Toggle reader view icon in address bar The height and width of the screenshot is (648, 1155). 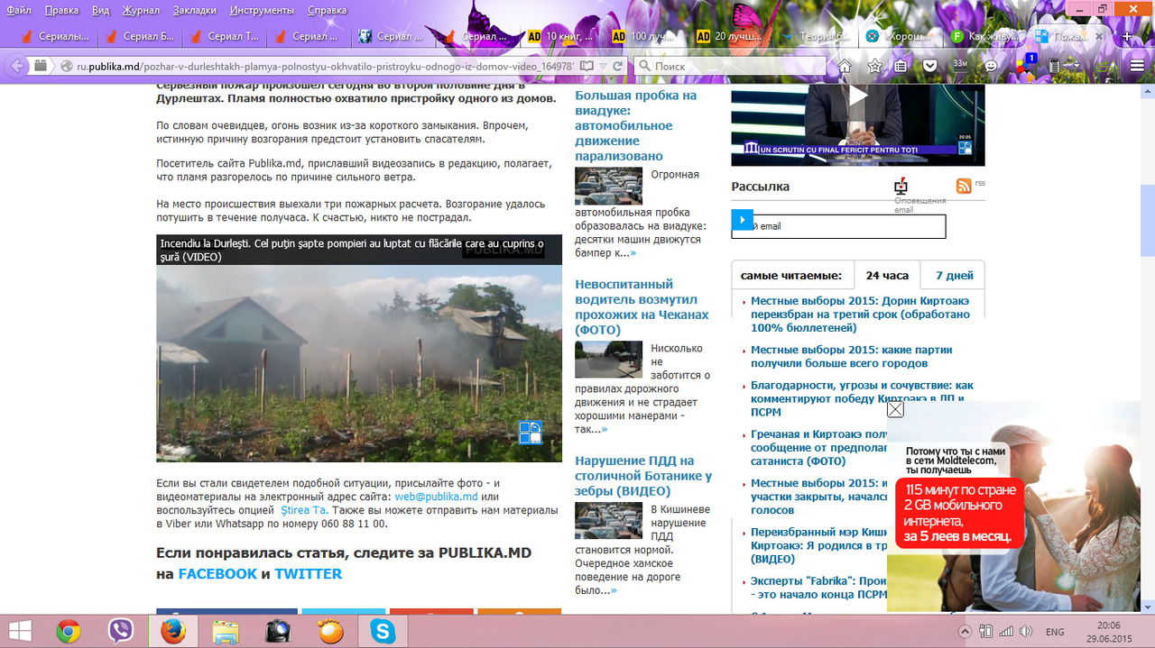[587, 66]
